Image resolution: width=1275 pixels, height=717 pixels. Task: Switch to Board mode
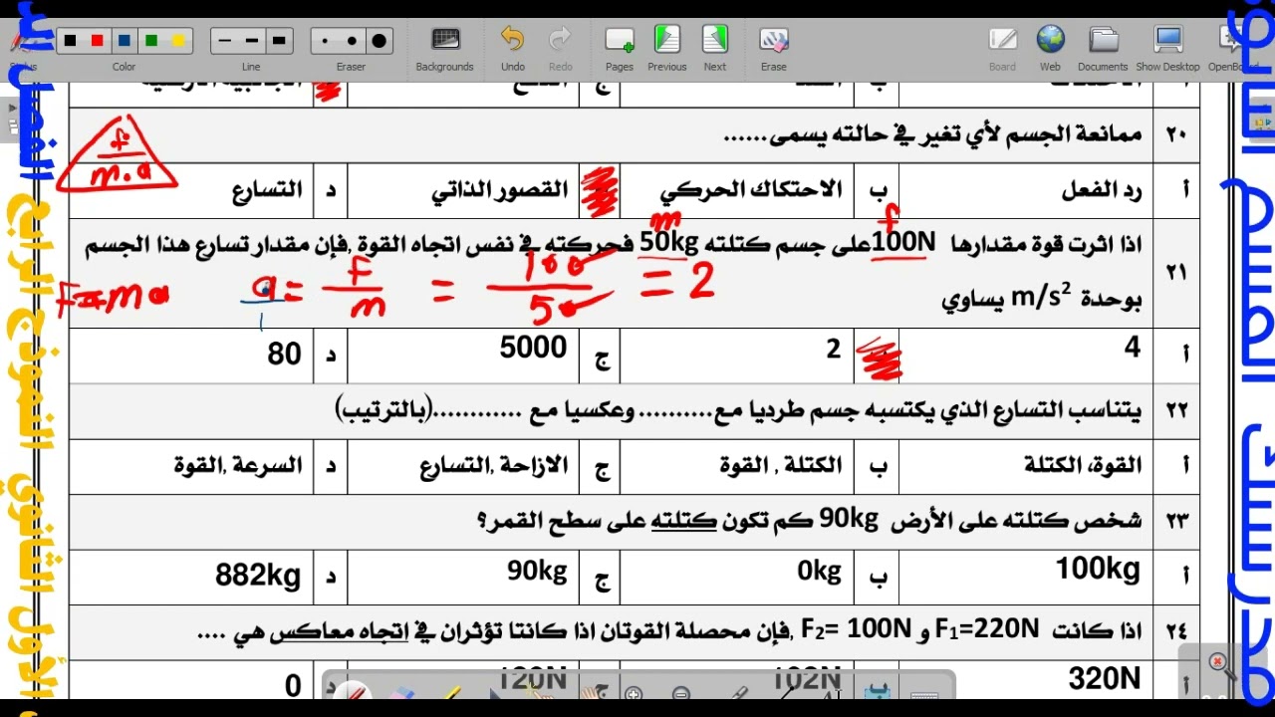(1002, 49)
